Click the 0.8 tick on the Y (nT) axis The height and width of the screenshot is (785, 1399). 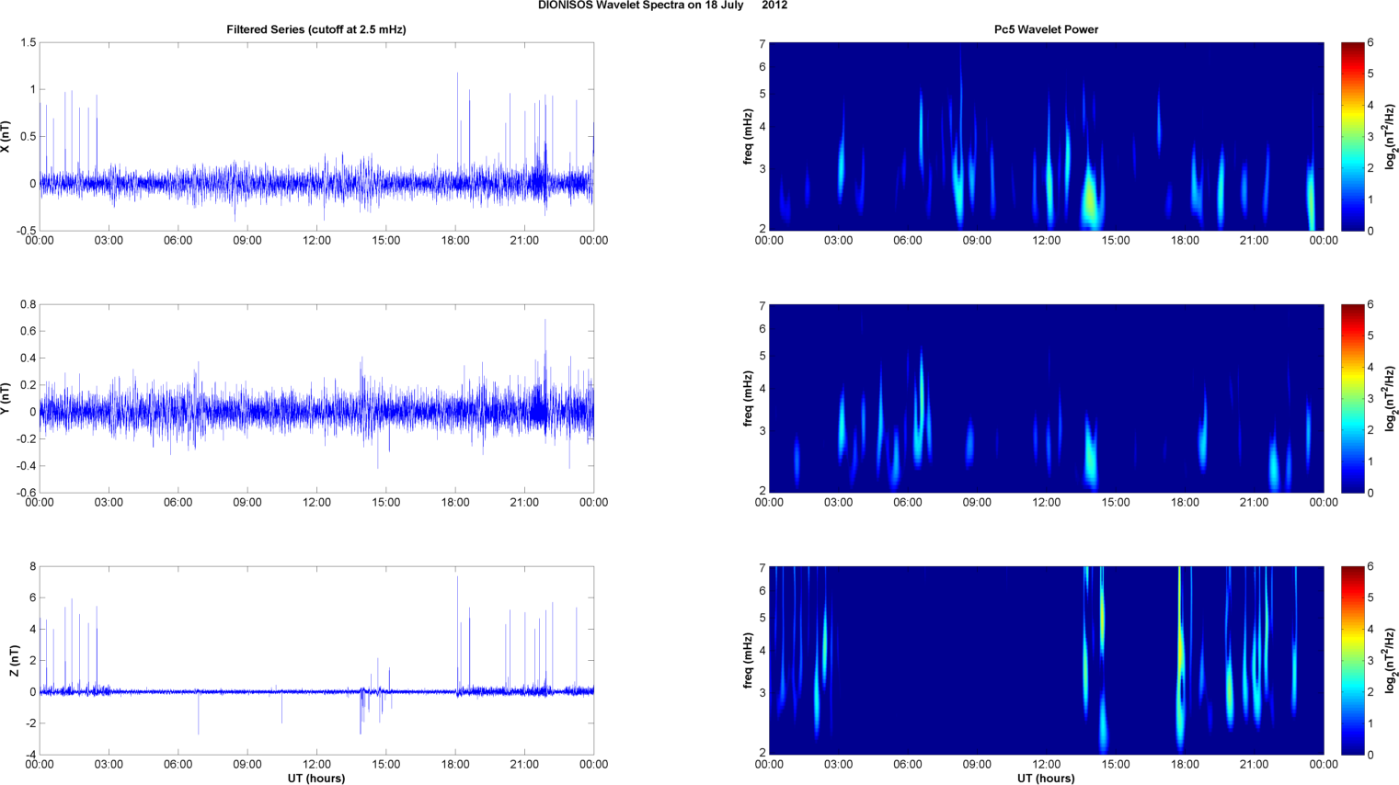click(28, 304)
